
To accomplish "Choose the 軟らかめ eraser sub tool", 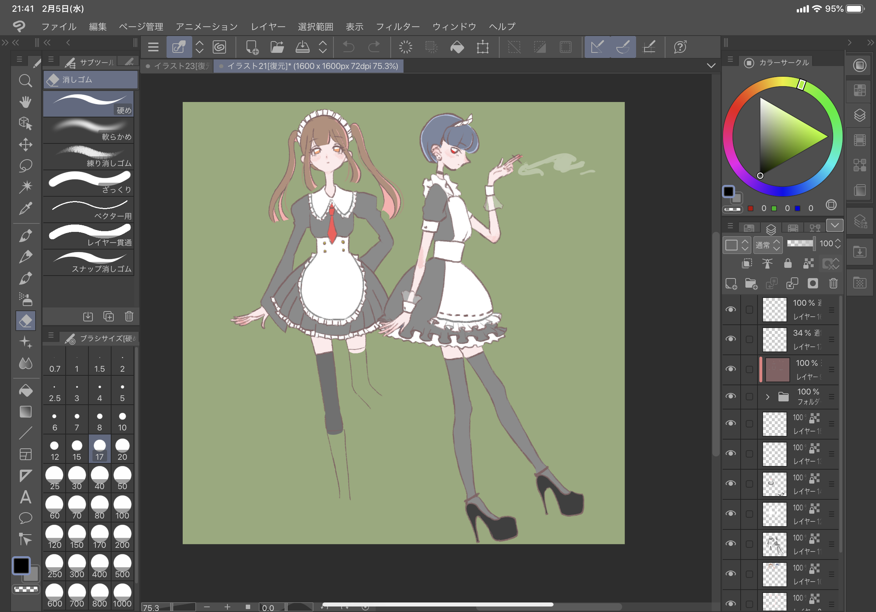I will pyautogui.click(x=88, y=130).
